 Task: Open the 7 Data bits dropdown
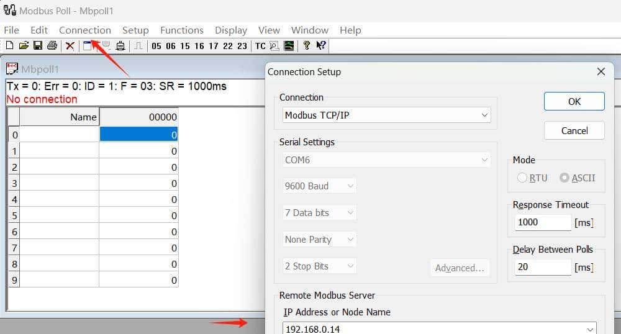319,212
